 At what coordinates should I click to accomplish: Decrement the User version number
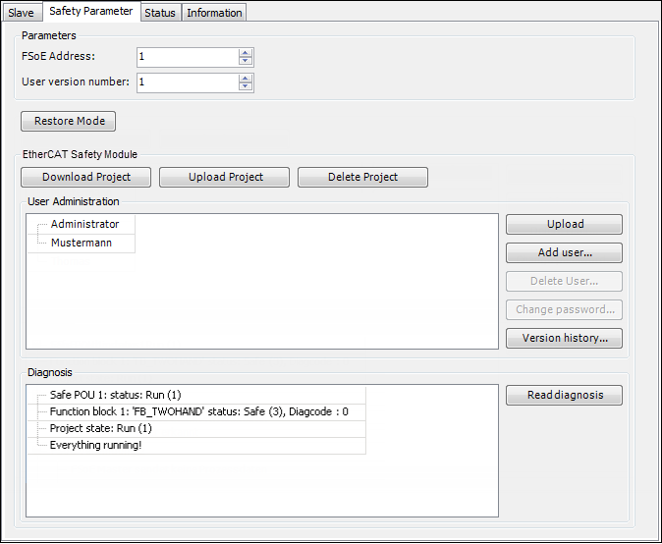246,87
